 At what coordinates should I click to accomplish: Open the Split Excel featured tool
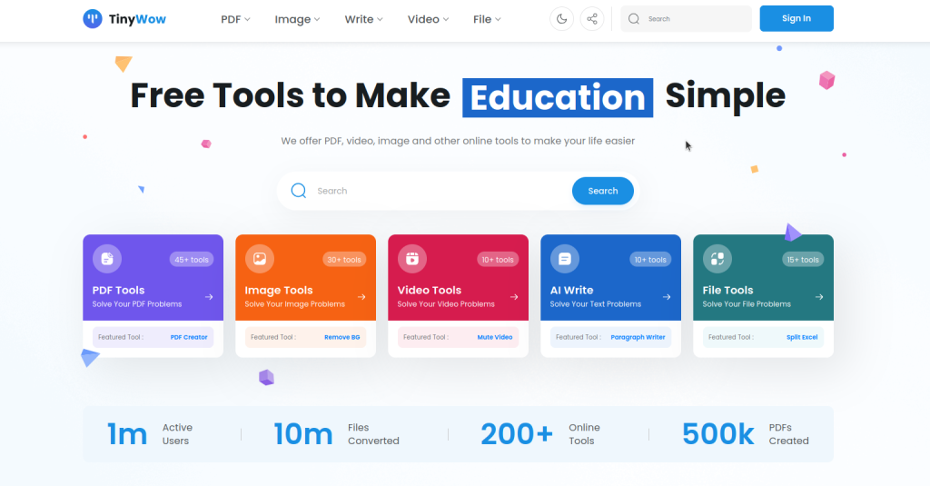802,337
